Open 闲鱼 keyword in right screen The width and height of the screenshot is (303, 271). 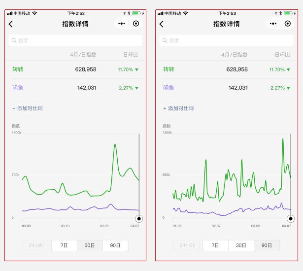pyautogui.click(x=168, y=88)
